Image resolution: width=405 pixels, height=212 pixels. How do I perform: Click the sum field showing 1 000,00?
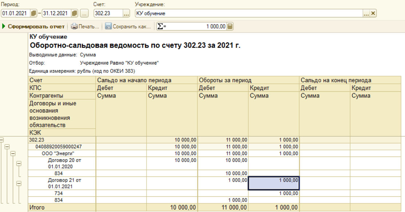pyautogui.click(x=196, y=26)
